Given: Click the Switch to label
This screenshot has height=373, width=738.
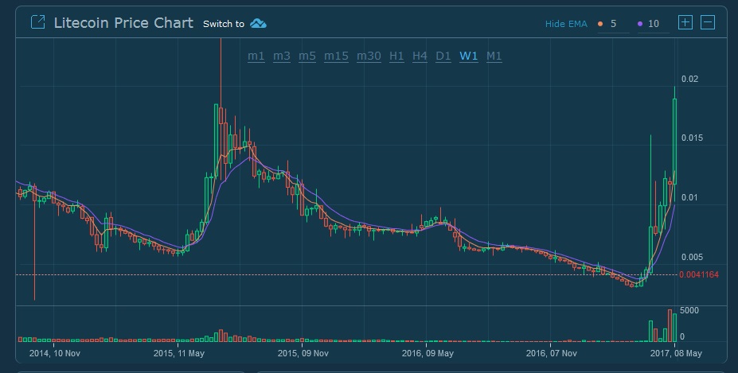Looking at the screenshot, I should click(x=224, y=24).
